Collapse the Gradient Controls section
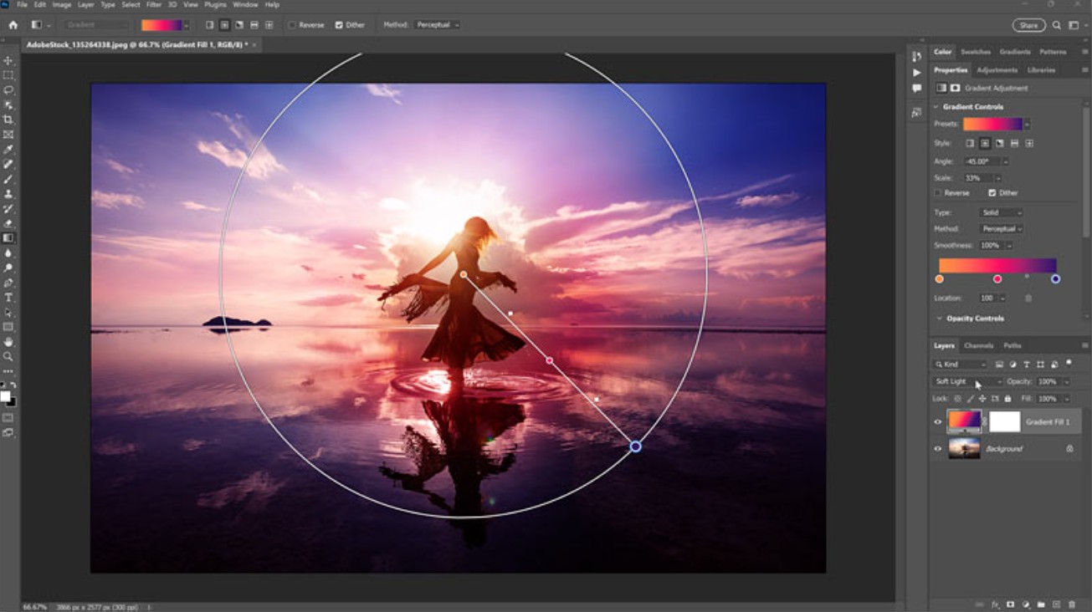Viewport: 1092px width, 612px height. (x=936, y=107)
